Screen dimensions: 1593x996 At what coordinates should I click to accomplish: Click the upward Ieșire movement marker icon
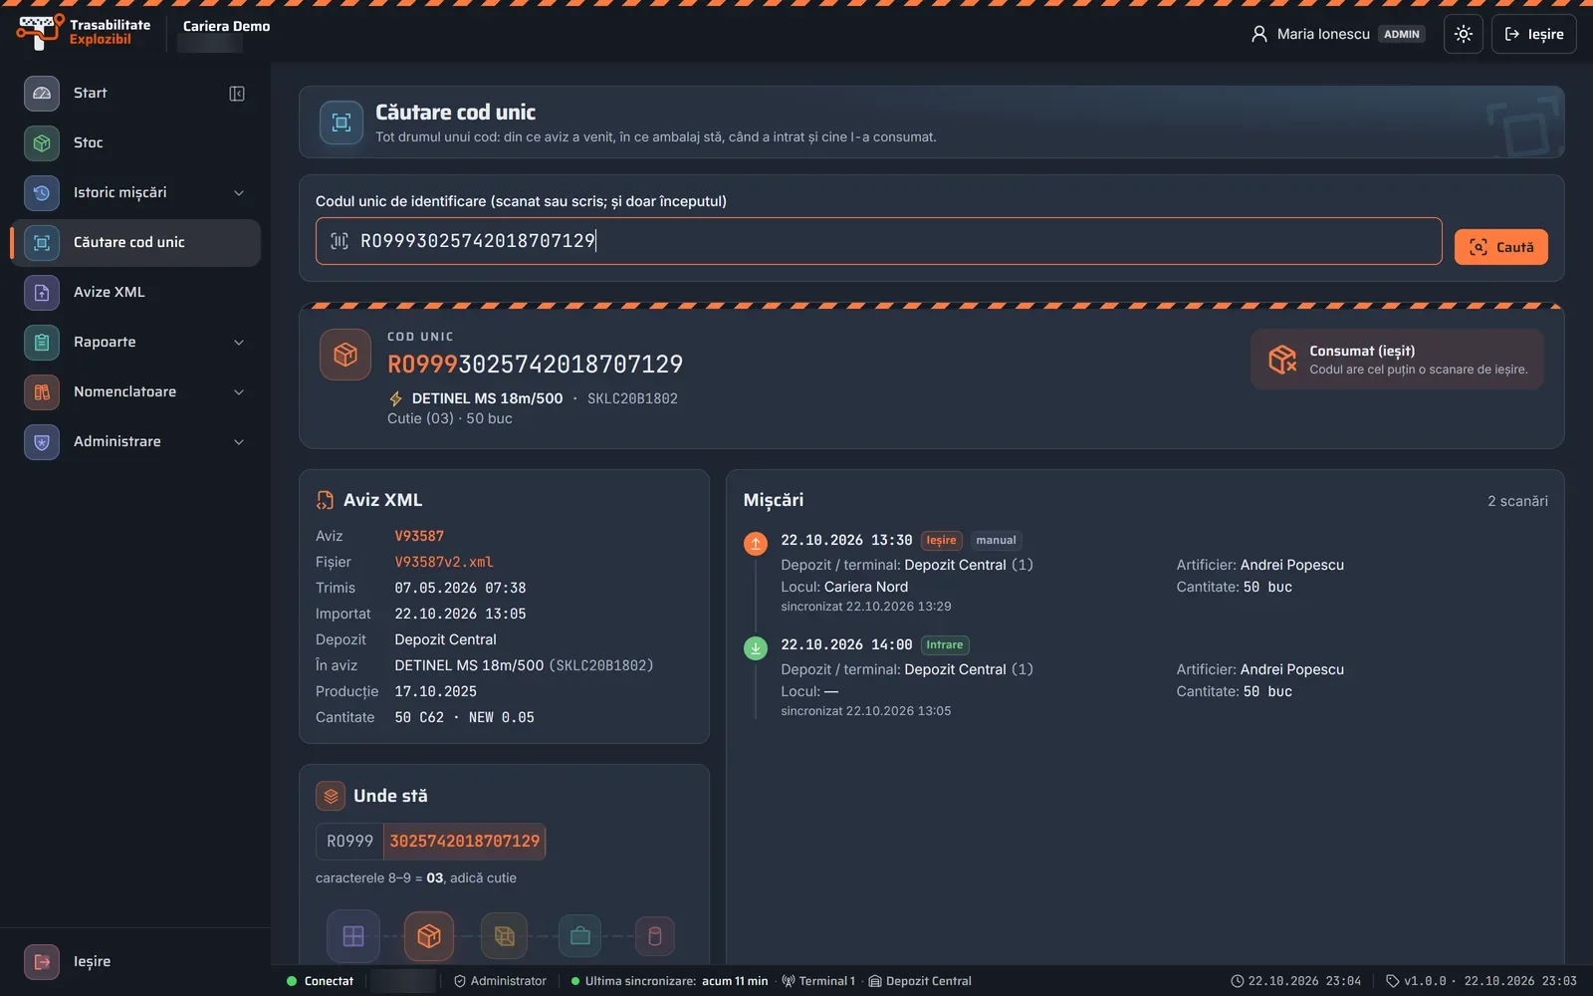756,543
